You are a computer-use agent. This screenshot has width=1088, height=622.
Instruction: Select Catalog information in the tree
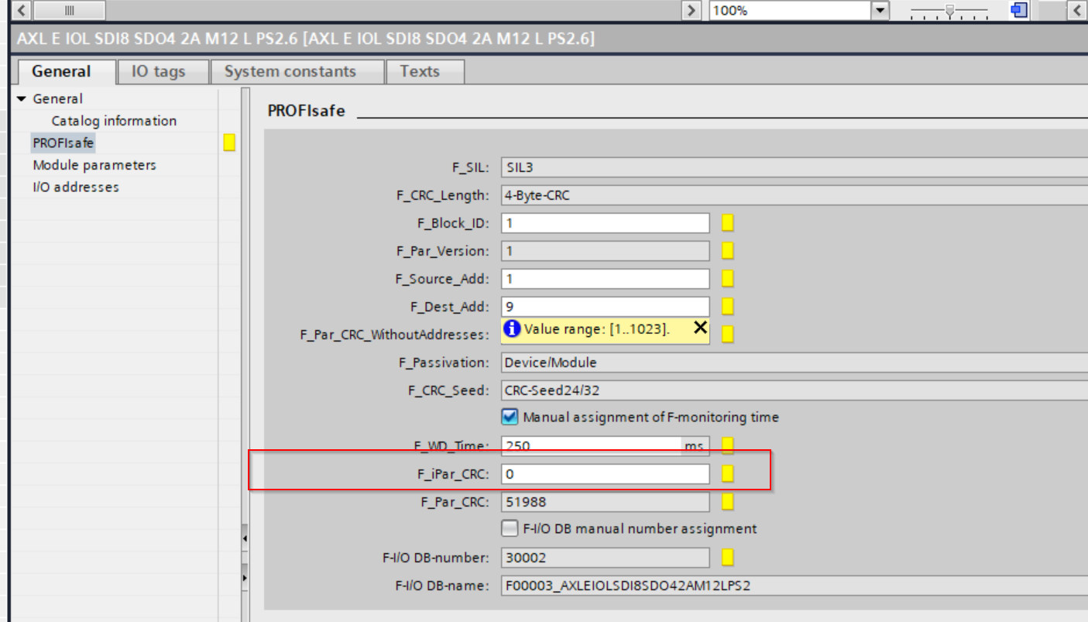tap(114, 121)
